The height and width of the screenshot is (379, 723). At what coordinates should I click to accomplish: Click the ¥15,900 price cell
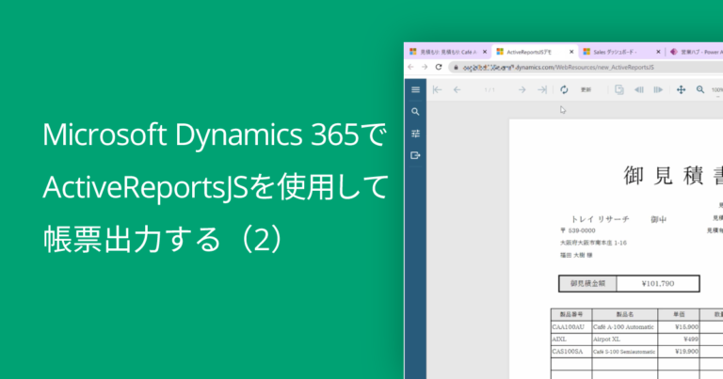[679, 327]
